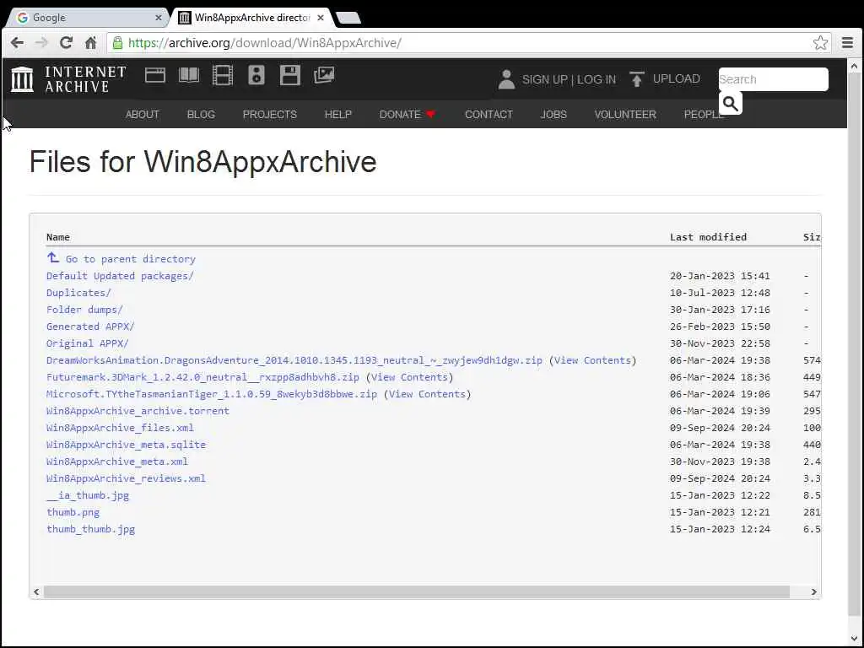Click the listing's right scroll arrow
This screenshot has width=864, height=648.
814,591
